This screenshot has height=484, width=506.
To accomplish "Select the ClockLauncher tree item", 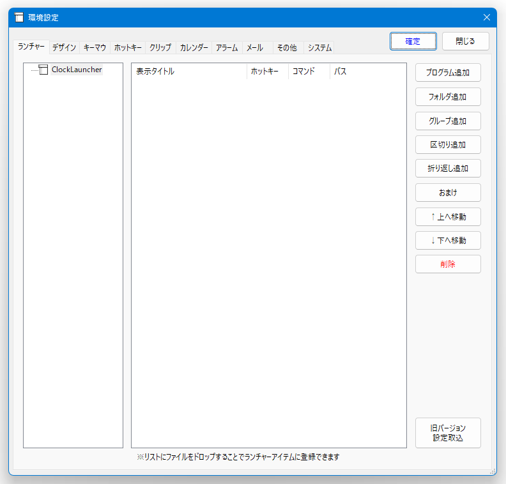I will pos(77,70).
